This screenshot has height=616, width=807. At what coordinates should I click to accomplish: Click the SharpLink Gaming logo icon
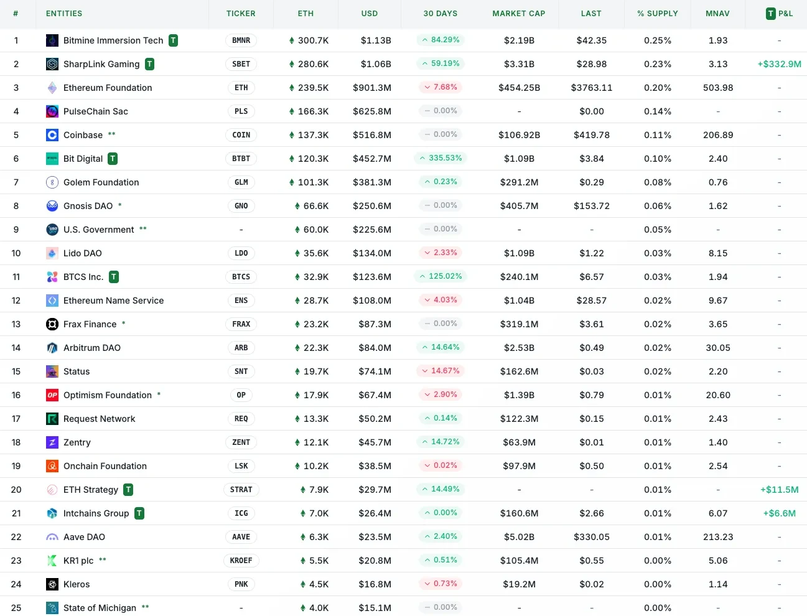point(52,64)
